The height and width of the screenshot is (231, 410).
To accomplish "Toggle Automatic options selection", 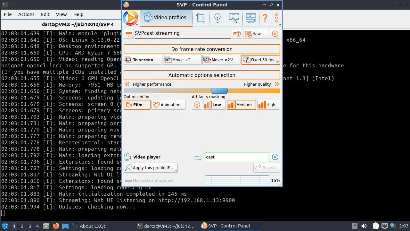I will tap(202, 75).
